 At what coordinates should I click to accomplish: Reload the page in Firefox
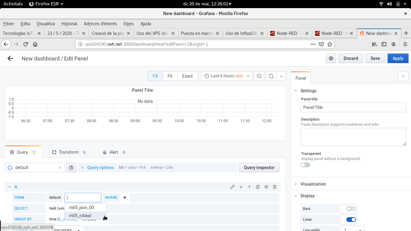click(26, 44)
